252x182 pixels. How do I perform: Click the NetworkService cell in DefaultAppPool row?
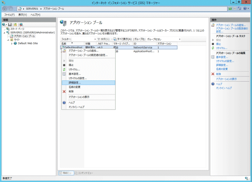[x=143, y=48]
